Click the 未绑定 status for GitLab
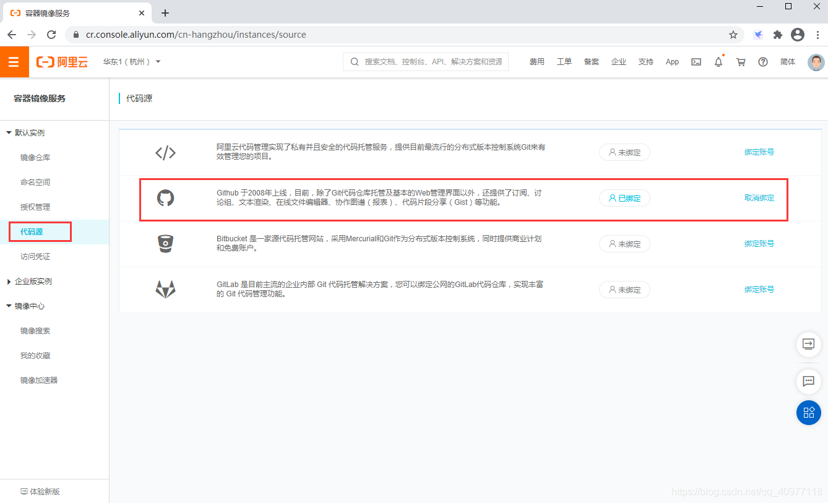This screenshot has height=503, width=828. (624, 290)
